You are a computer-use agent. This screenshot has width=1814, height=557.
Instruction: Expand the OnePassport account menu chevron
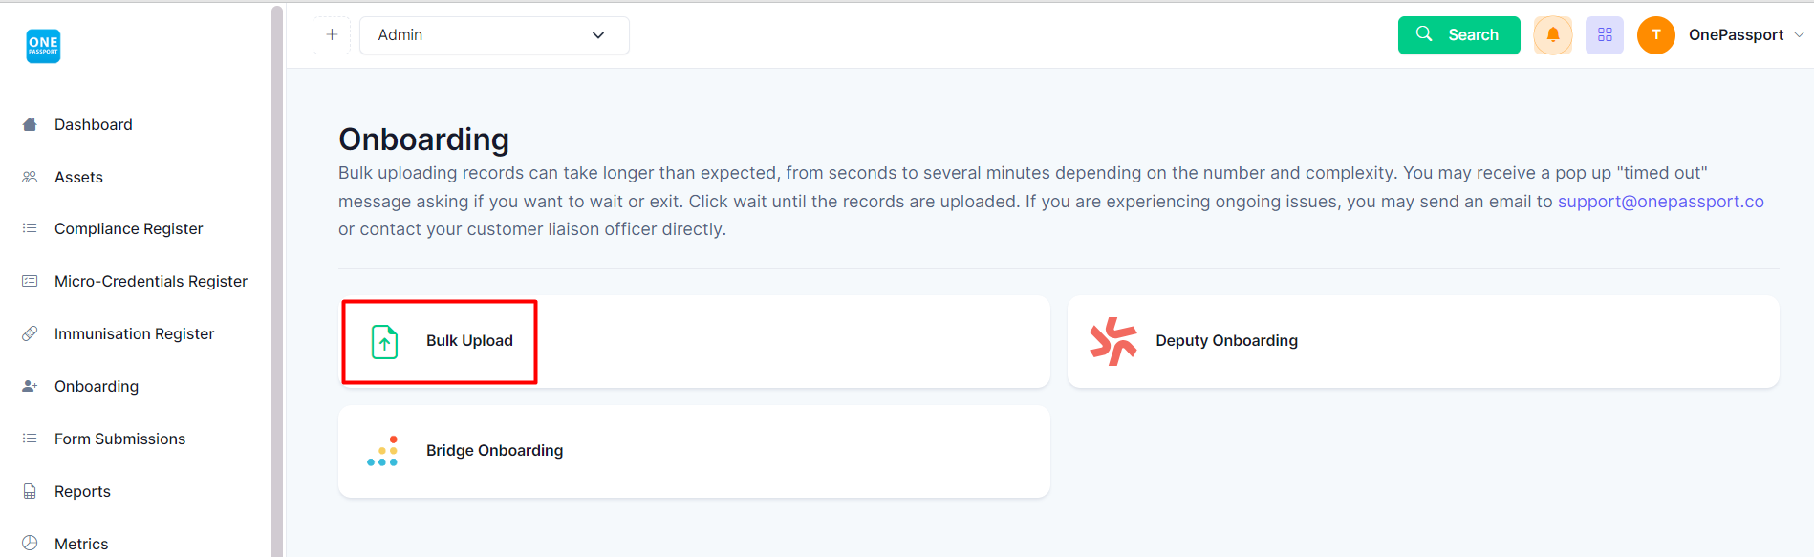click(x=1799, y=34)
